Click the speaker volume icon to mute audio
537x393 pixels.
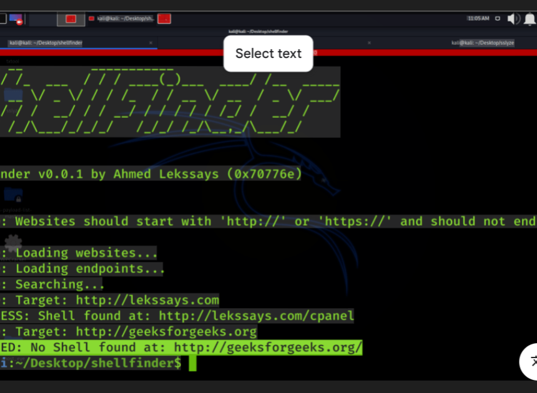[513, 18]
